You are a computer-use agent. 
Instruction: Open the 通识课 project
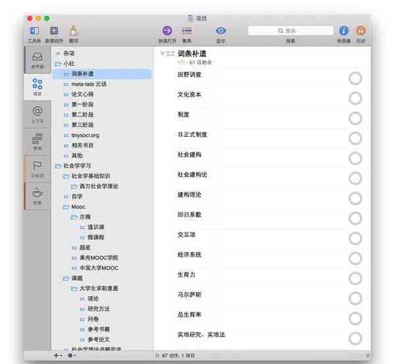point(96,227)
